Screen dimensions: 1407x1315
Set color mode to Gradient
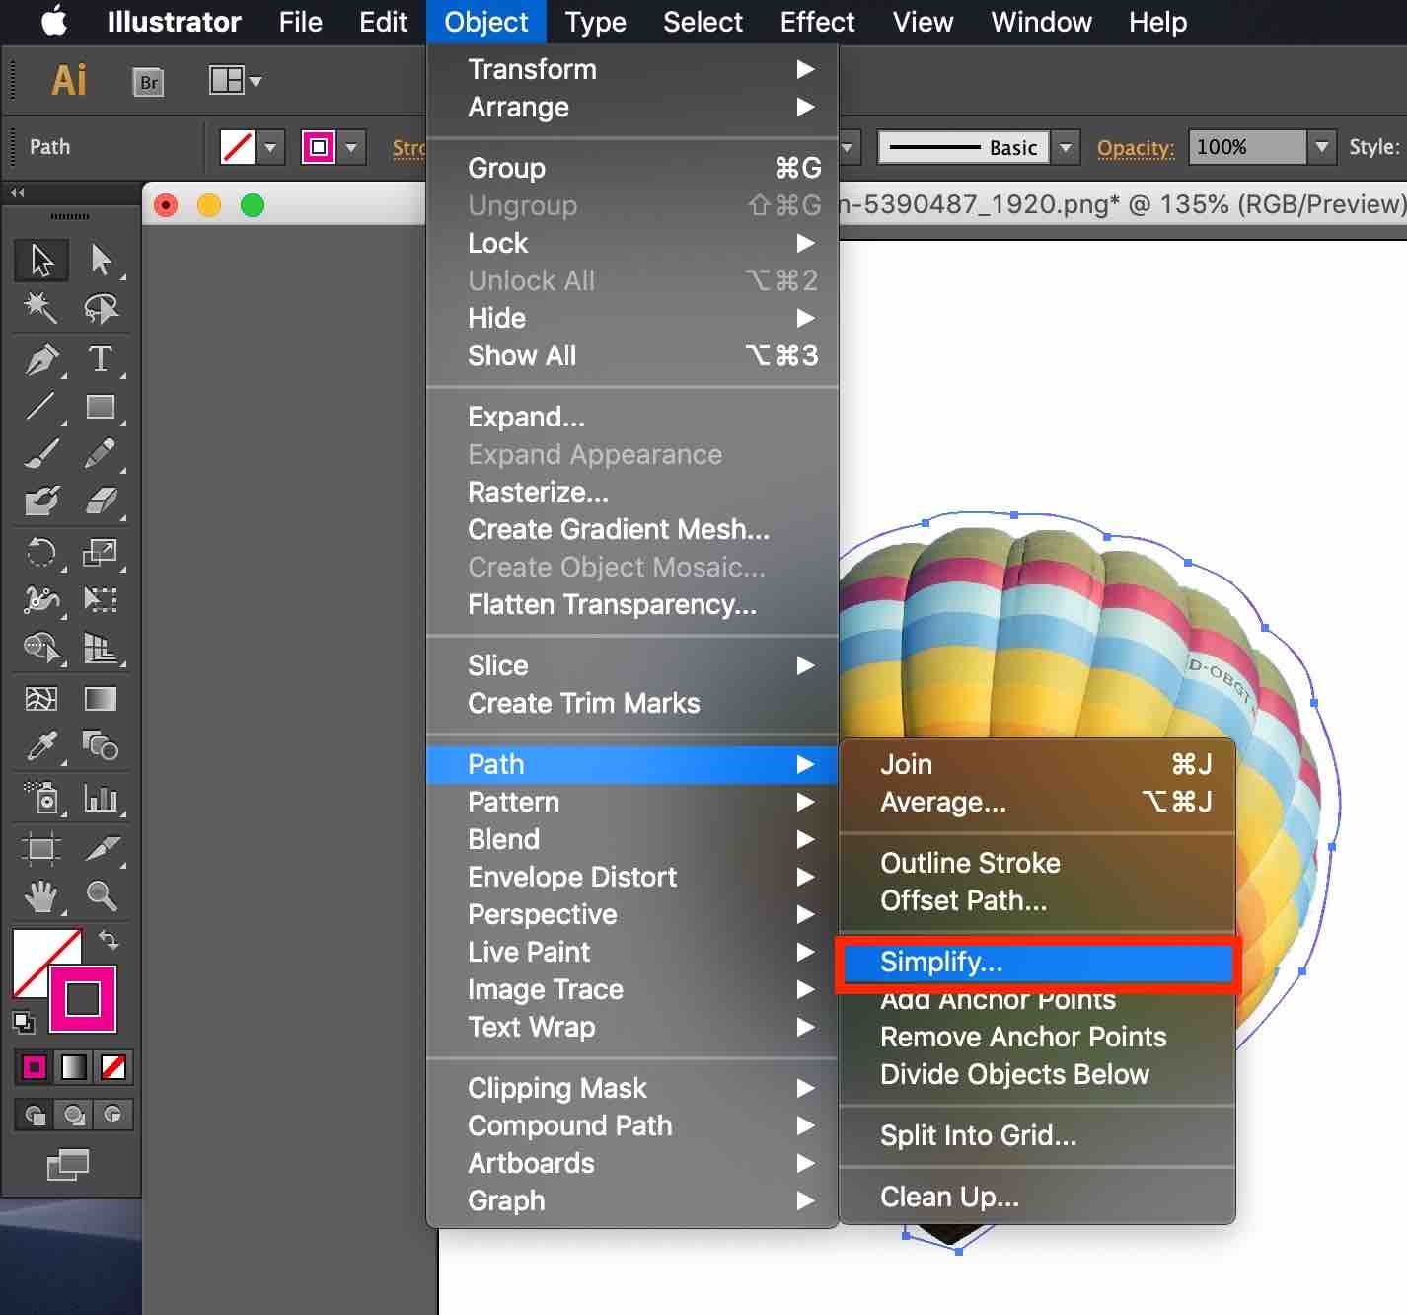tap(74, 1067)
